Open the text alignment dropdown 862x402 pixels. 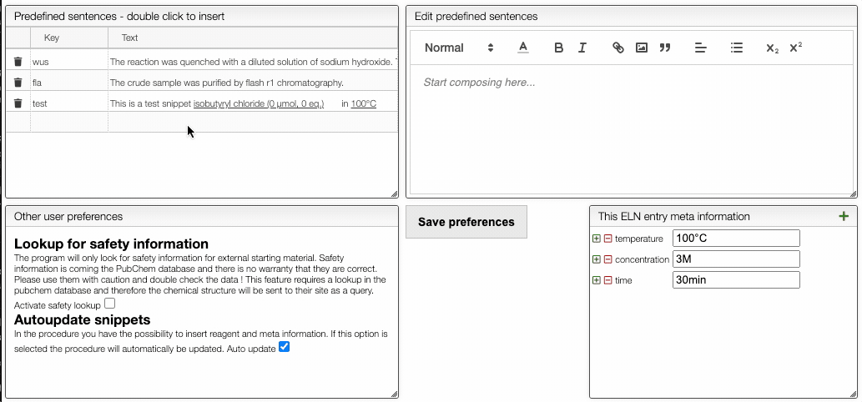pyautogui.click(x=700, y=48)
